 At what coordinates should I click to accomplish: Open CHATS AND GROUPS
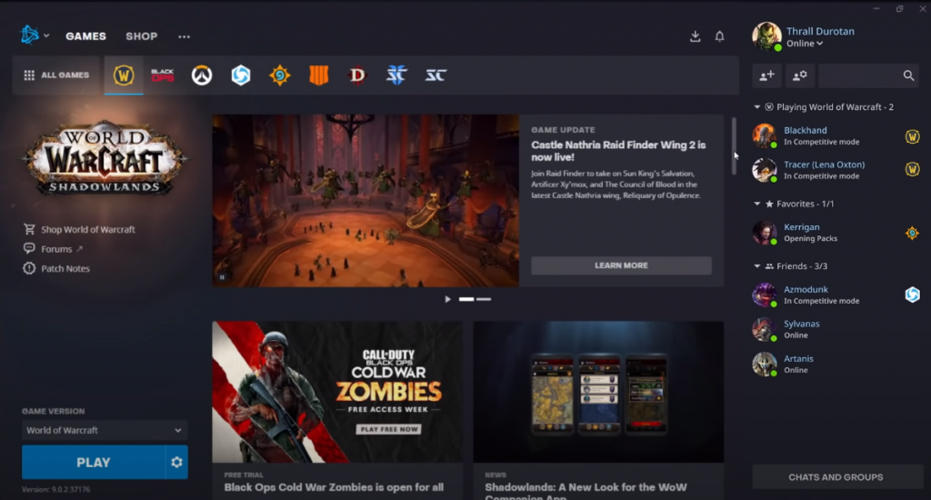(x=837, y=477)
